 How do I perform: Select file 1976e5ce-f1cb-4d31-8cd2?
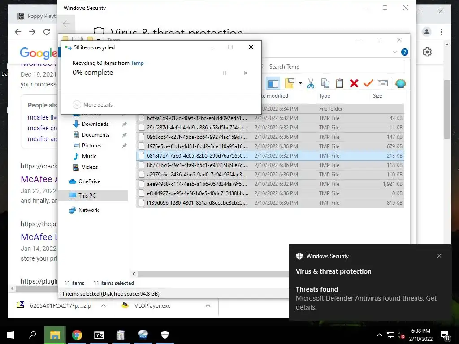tap(270, 146)
